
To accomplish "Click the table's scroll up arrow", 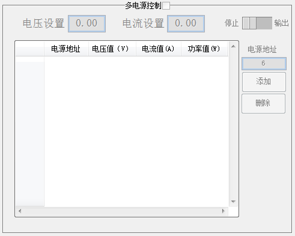I will click(x=233, y=47).
